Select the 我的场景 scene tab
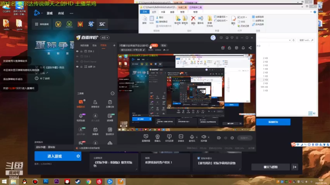 pos(85,46)
